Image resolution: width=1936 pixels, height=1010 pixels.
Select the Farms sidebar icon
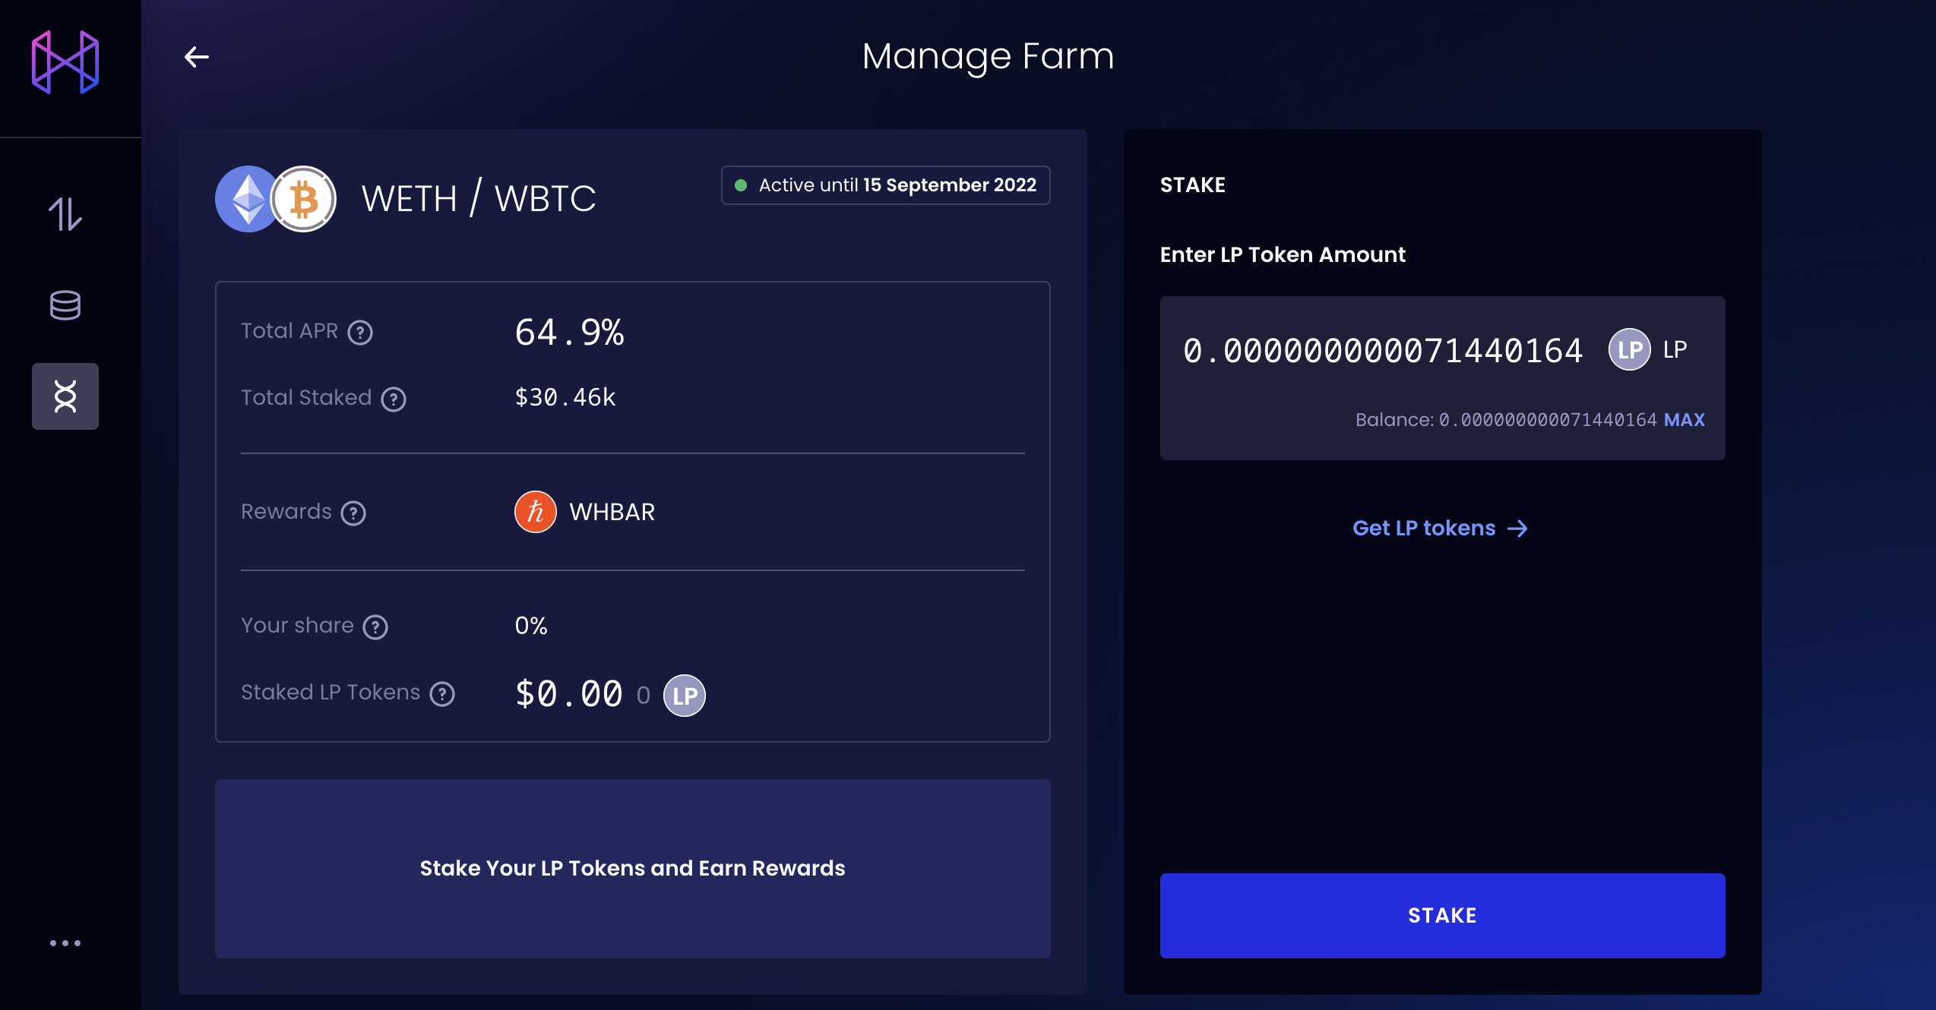65,396
